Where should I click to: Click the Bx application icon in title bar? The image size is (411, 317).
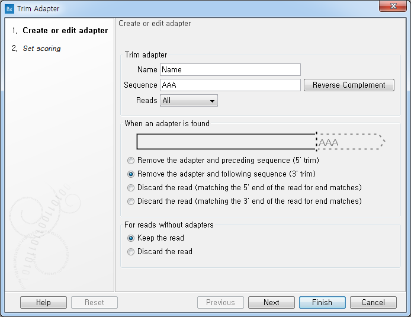coord(9,9)
